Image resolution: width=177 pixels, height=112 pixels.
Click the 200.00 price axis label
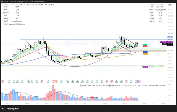point(170,33)
